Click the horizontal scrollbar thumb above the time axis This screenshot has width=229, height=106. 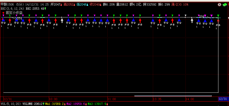pyautogui.click(x=173, y=96)
